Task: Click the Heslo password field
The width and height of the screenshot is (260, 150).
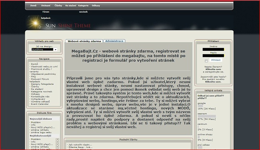Action: tap(213, 56)
